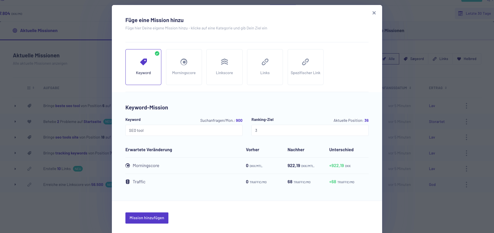This screenshot has width=494, height=233.
Task: Open the three-dot menu for first mission row (Lav)
Action: [x=466, y=106]
